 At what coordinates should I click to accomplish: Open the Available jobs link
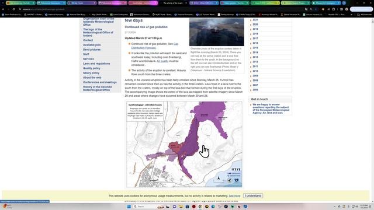tap(92, 45)
